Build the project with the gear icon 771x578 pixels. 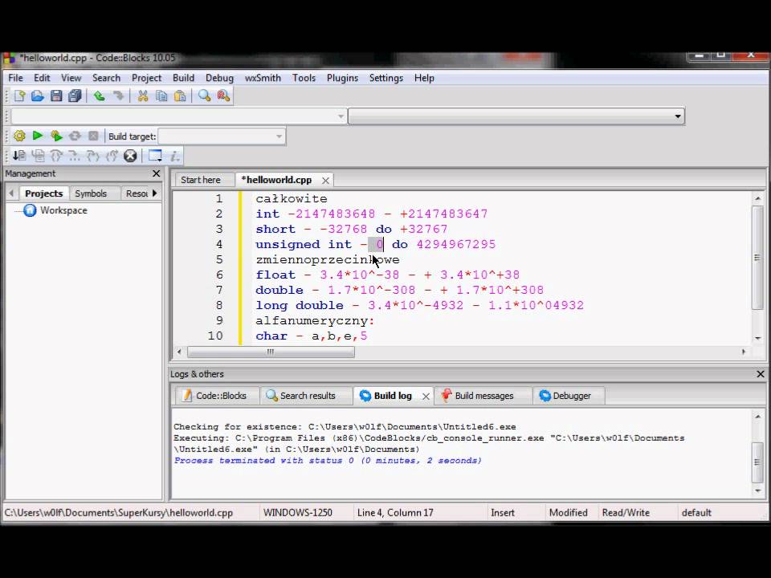point(19,136)
